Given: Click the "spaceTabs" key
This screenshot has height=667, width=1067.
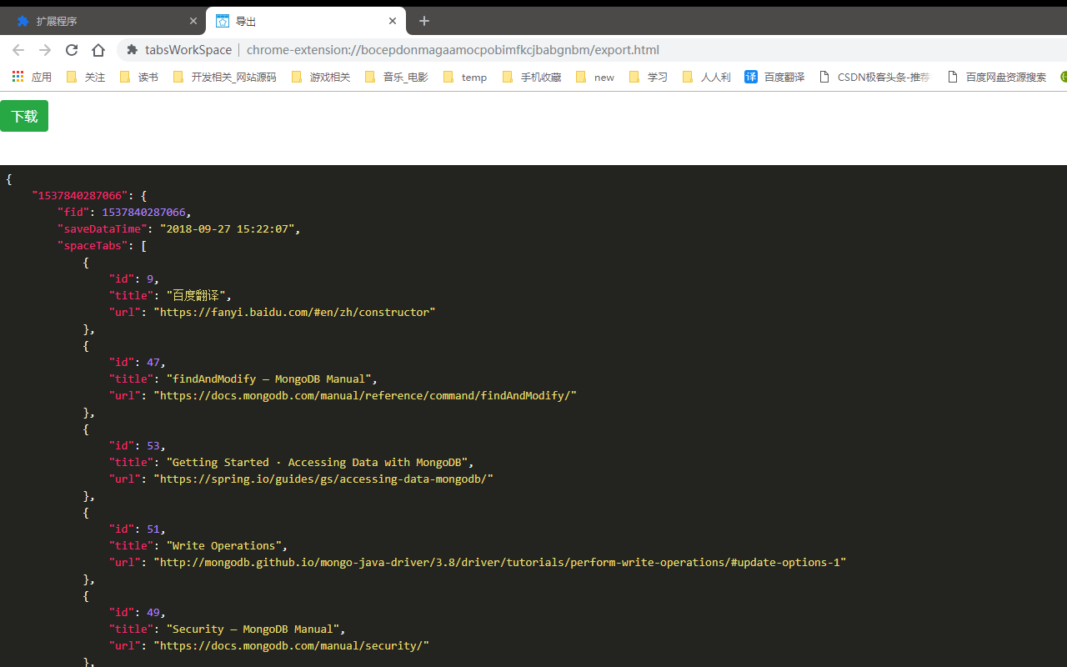Looking at the screenshot, I should (93, 246).
